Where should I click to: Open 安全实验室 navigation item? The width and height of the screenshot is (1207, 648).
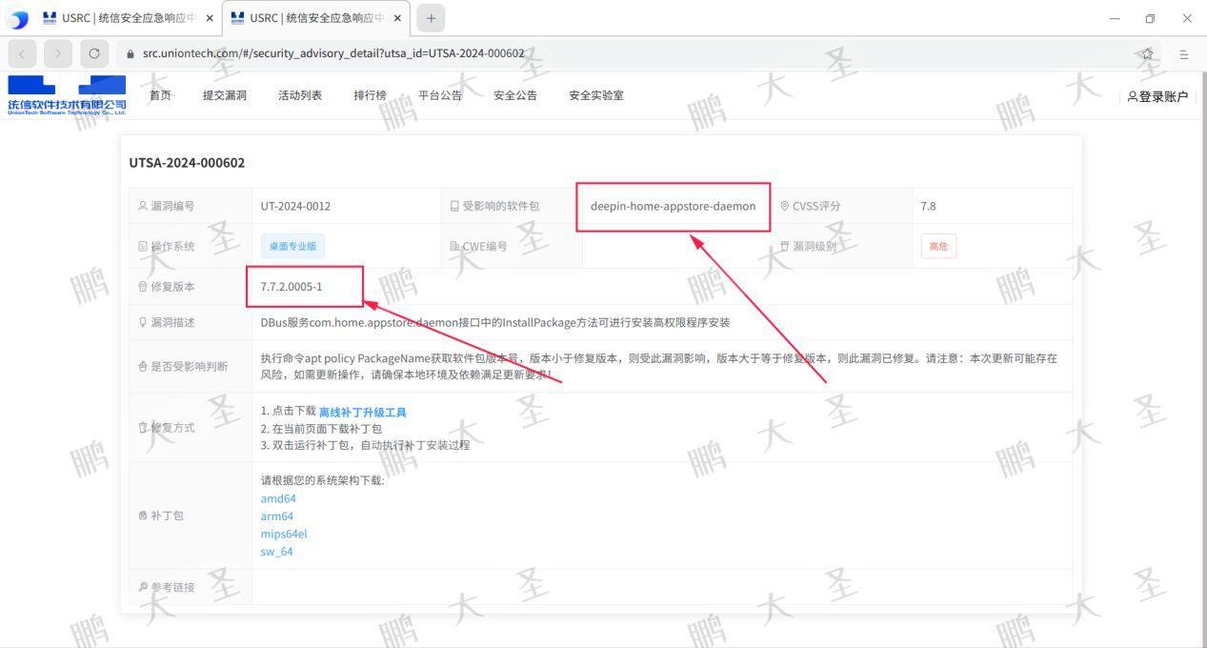point(596,95)
